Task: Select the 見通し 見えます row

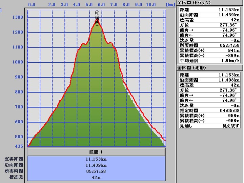Action: point(209,126)
